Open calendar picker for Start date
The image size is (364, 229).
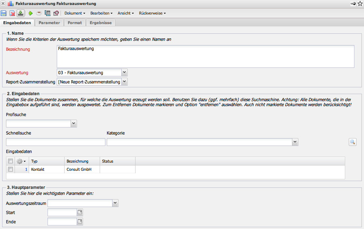point(80,212)
